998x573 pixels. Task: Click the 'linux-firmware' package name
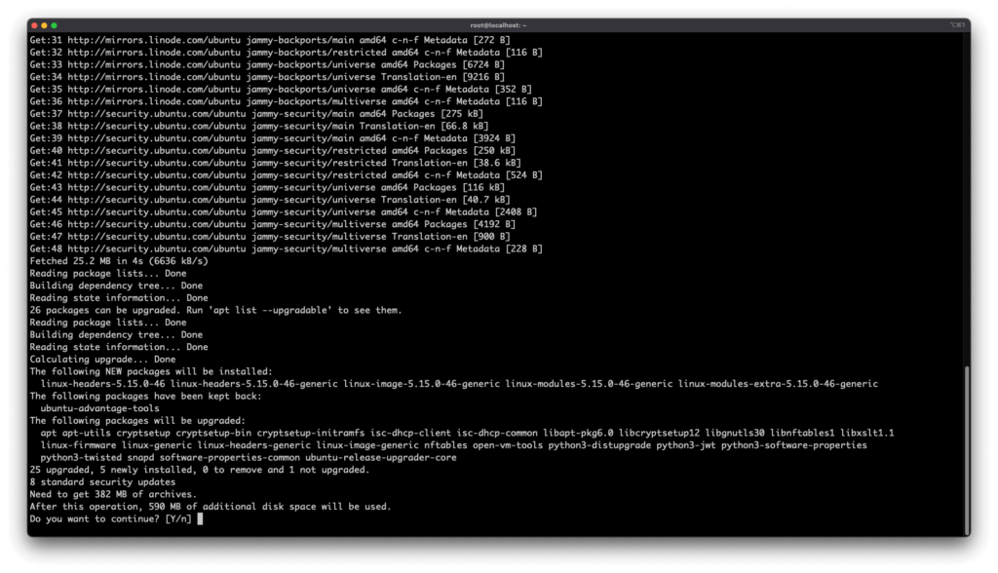78,445
